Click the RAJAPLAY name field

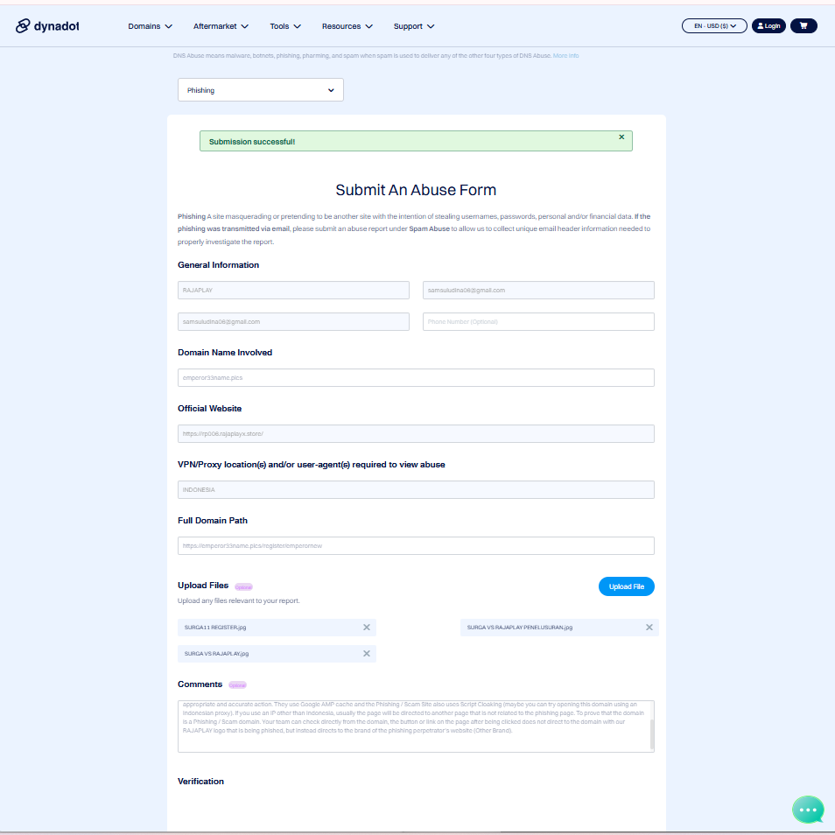[x=293, y=291]
